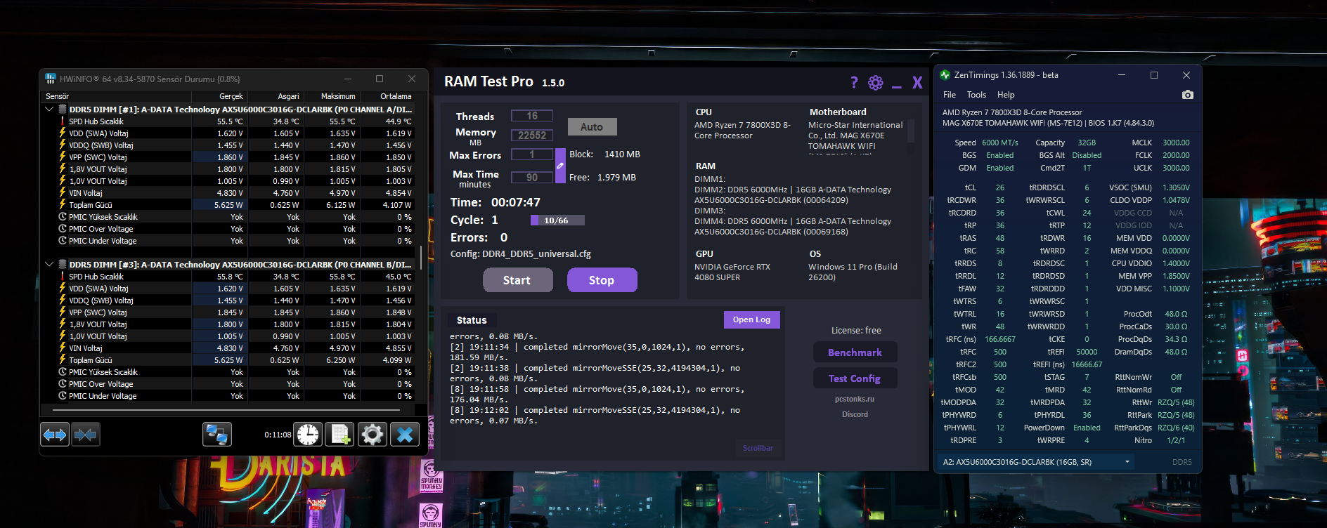Open the Discord link in RAM Test Pro
The width and height of the screenshot is (1327, 528).
855,414
